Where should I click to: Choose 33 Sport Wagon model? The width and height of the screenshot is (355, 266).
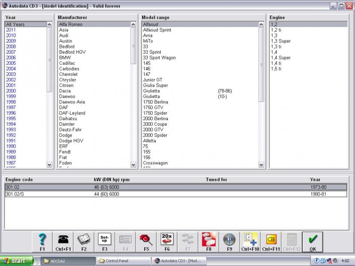pos(200,58)
